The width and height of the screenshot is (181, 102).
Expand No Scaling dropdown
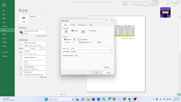click(x=33, y=73)
